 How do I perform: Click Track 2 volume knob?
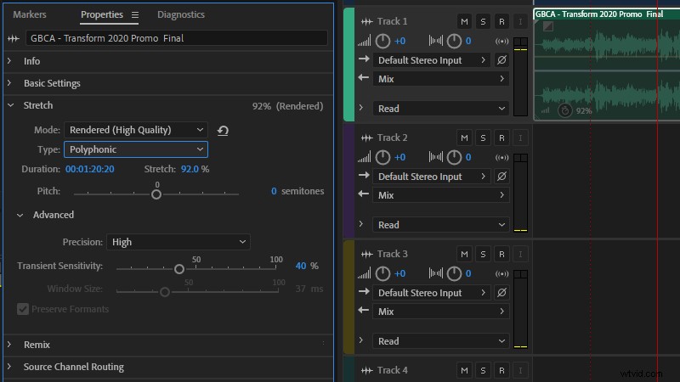[382, 157]
